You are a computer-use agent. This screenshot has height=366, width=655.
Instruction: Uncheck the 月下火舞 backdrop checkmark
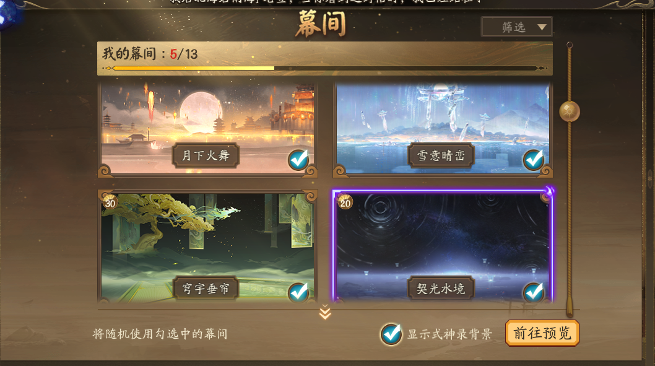(298, 160)
